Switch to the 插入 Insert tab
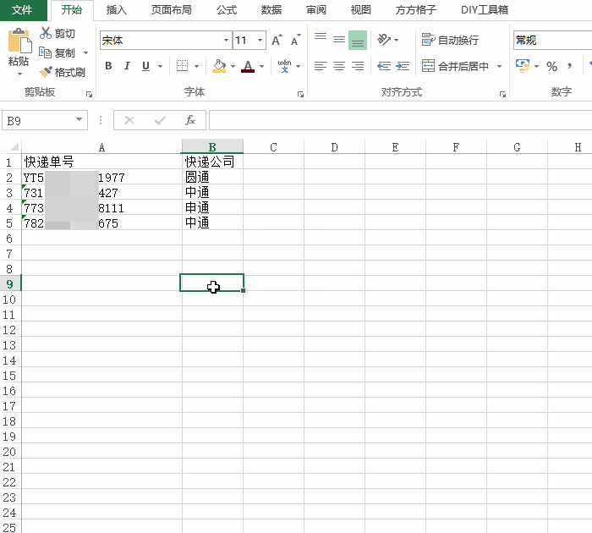592x533 pixels. (117, 10)
